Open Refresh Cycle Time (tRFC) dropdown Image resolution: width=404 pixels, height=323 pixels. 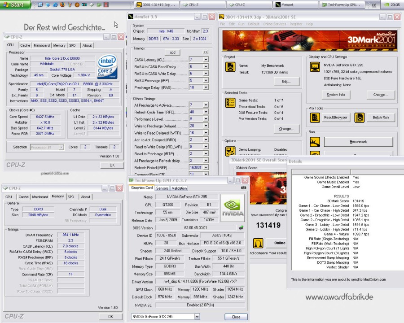(206, 112)
